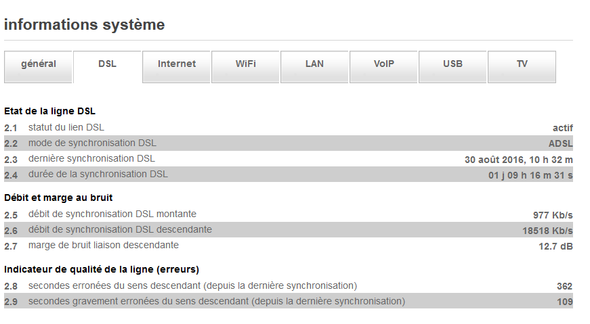Click the dernière synchronisation DSL date value
The width and height of the screenshot is (590, 324).
[x=518, y=160]
